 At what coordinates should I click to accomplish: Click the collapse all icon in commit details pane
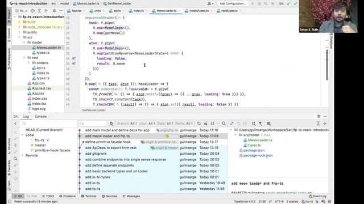tap(325, 124)
